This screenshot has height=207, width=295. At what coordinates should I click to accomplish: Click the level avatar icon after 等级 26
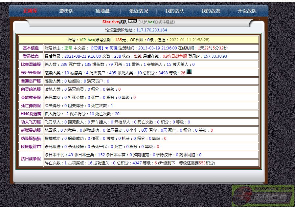(x=189, y=72)
